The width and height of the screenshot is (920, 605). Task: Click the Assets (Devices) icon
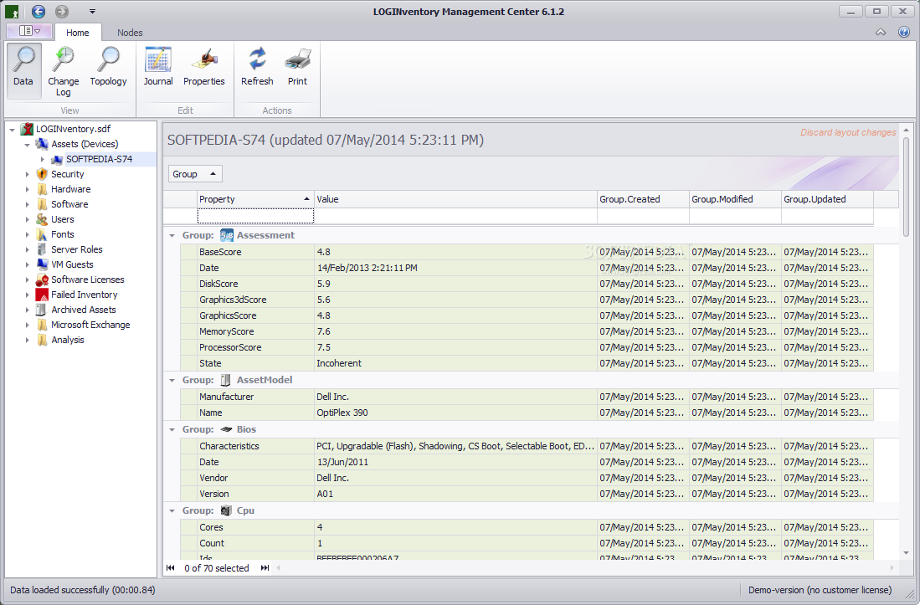(x=42, y=144)
